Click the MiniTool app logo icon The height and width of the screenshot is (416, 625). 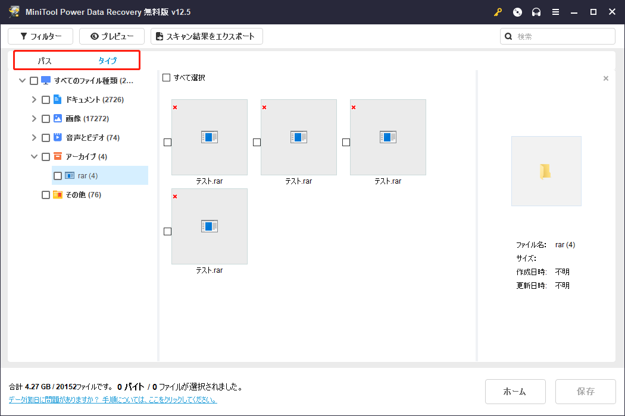coord(14,11)
